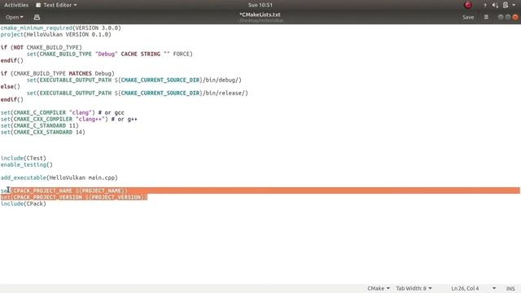The height and width of the screenshot is (293, 521).
Task: Open the file chooser with the Open dropdown
Action: point(15,17)
